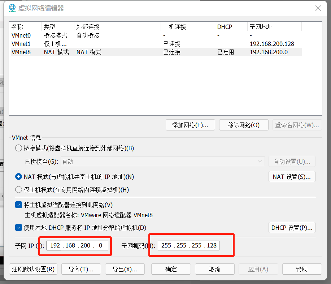Click the 添加网络(E)... button
Viewport: 331px width, 284px height.
coord(190,125)
